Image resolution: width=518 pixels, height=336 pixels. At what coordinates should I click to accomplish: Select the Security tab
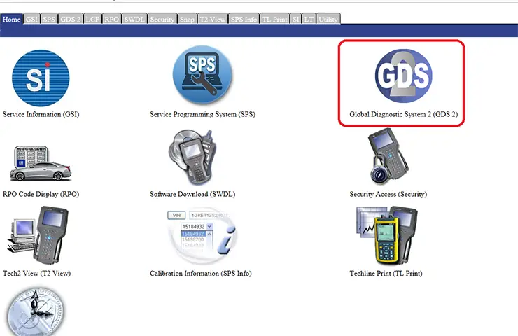point(162,19)
